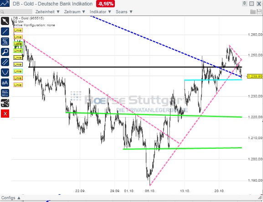This screenshot has width=263, height=202.
Task: Click the 06.10. date axis label
Action: 150,191
